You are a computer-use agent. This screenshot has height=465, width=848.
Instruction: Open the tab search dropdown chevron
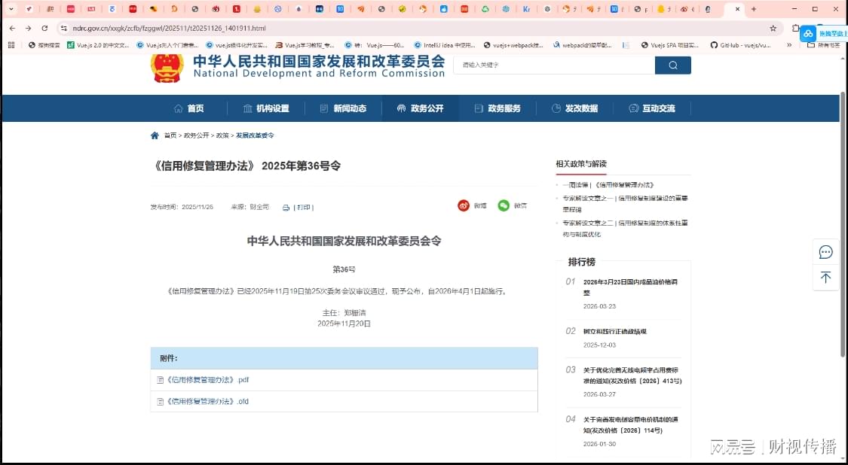click(x=11, y=9)
